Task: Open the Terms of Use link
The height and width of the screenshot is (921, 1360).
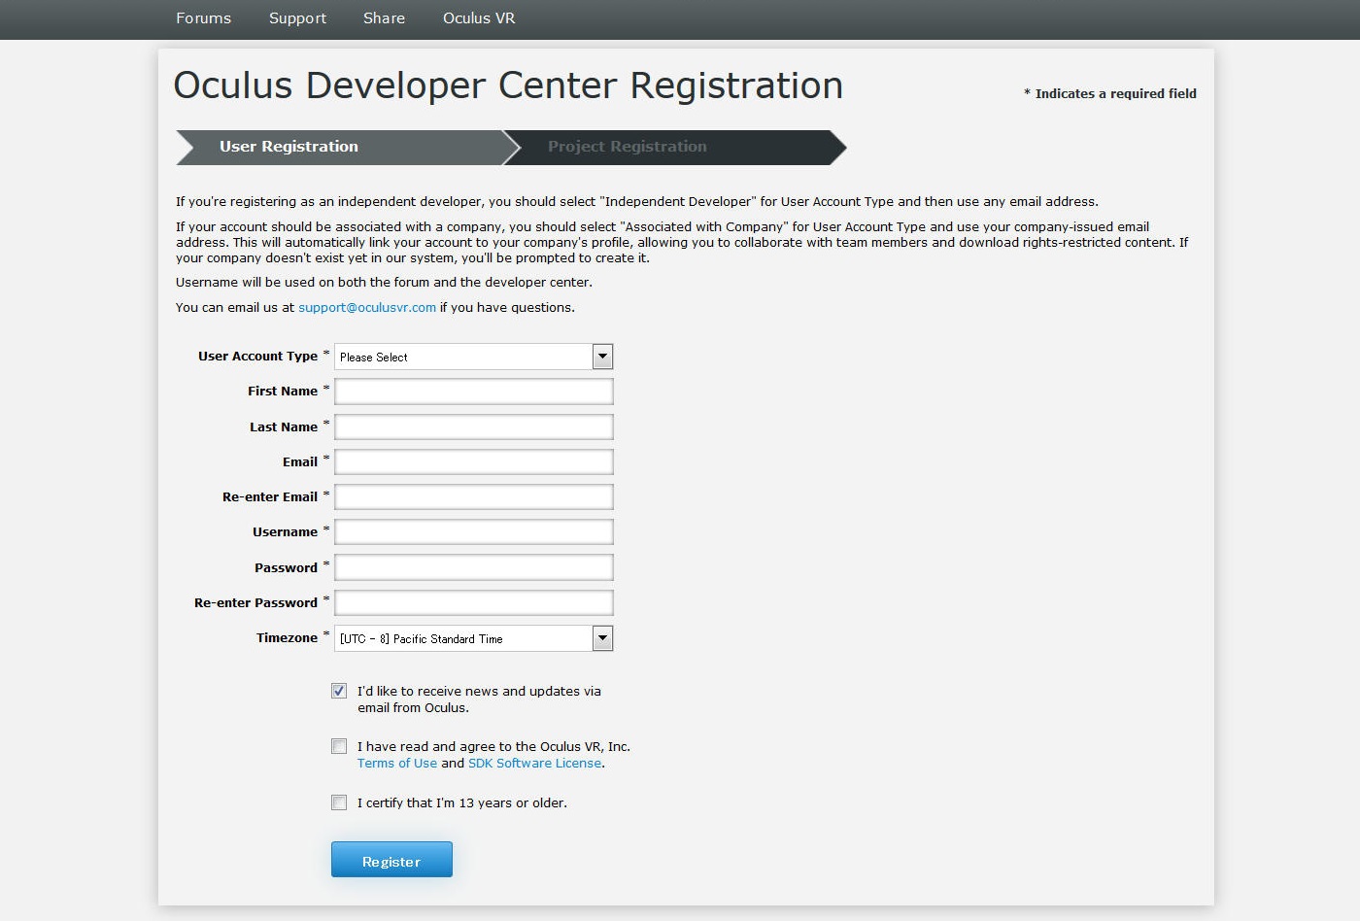Action: (397, 763)
